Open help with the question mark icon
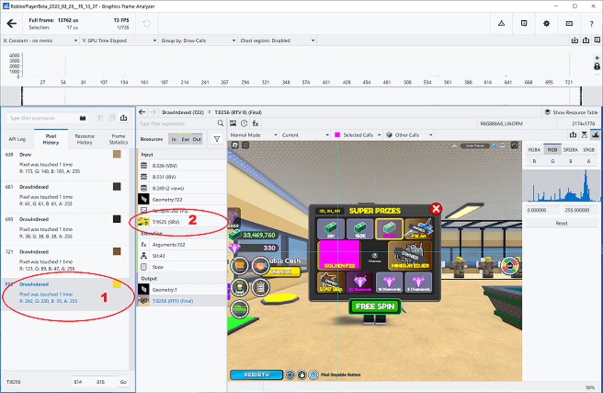 (x=592, y=23)
